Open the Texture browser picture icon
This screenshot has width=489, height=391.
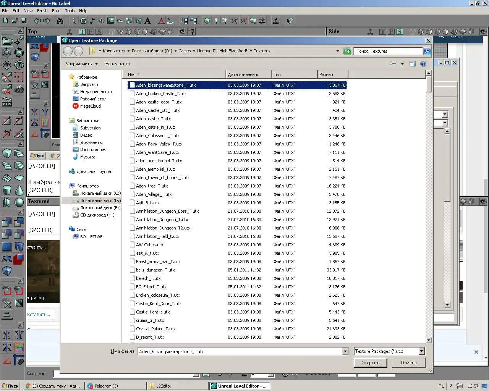(111, 21)
